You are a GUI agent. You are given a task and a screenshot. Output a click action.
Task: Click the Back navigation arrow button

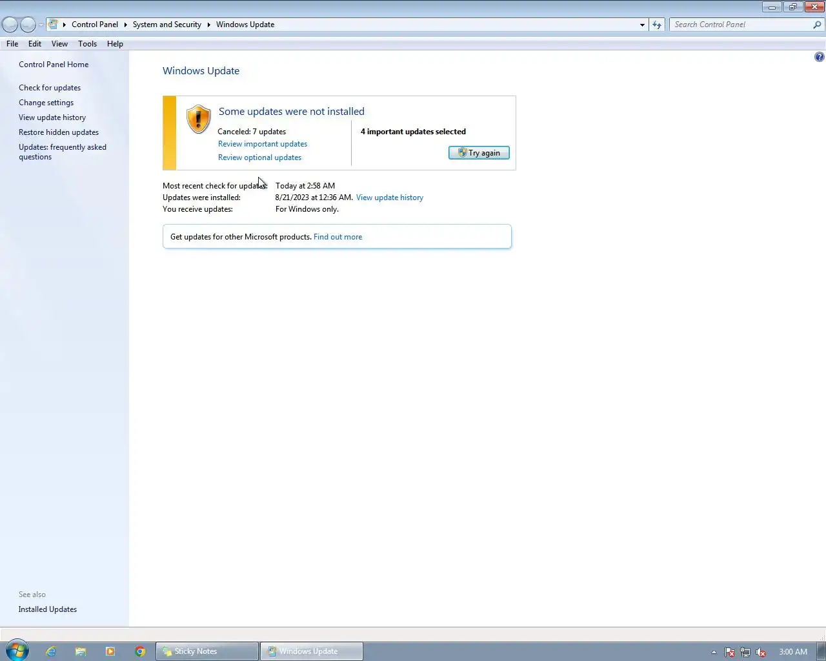point(10,25)
